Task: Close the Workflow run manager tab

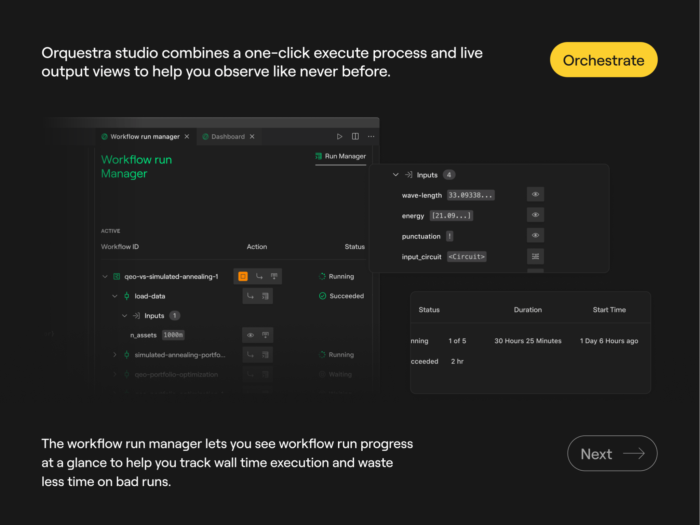Action: coord(187,136)
